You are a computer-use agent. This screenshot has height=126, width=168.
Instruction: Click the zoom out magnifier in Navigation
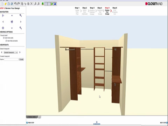[x=21, y=28]
